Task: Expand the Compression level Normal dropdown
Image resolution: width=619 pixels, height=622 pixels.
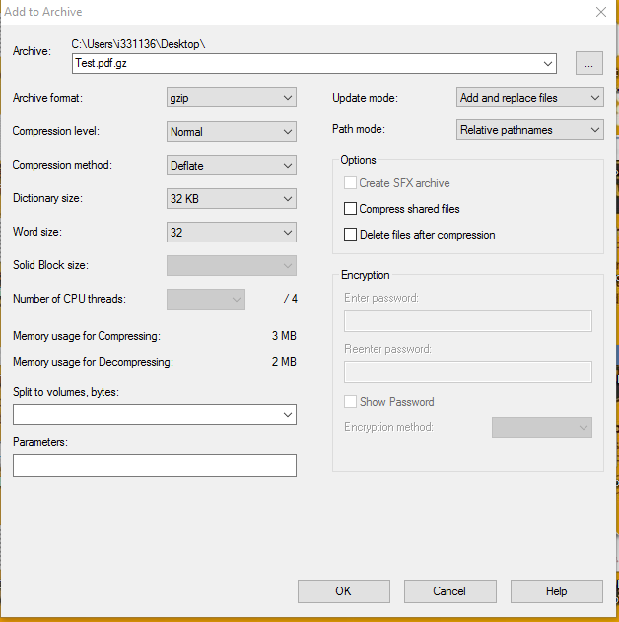Action: 232,132
